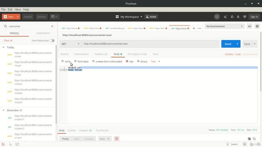Switch to the Collections sidebar tab
Image resolution: width=262 pixels, height=147 pixels.
point(43,33)
